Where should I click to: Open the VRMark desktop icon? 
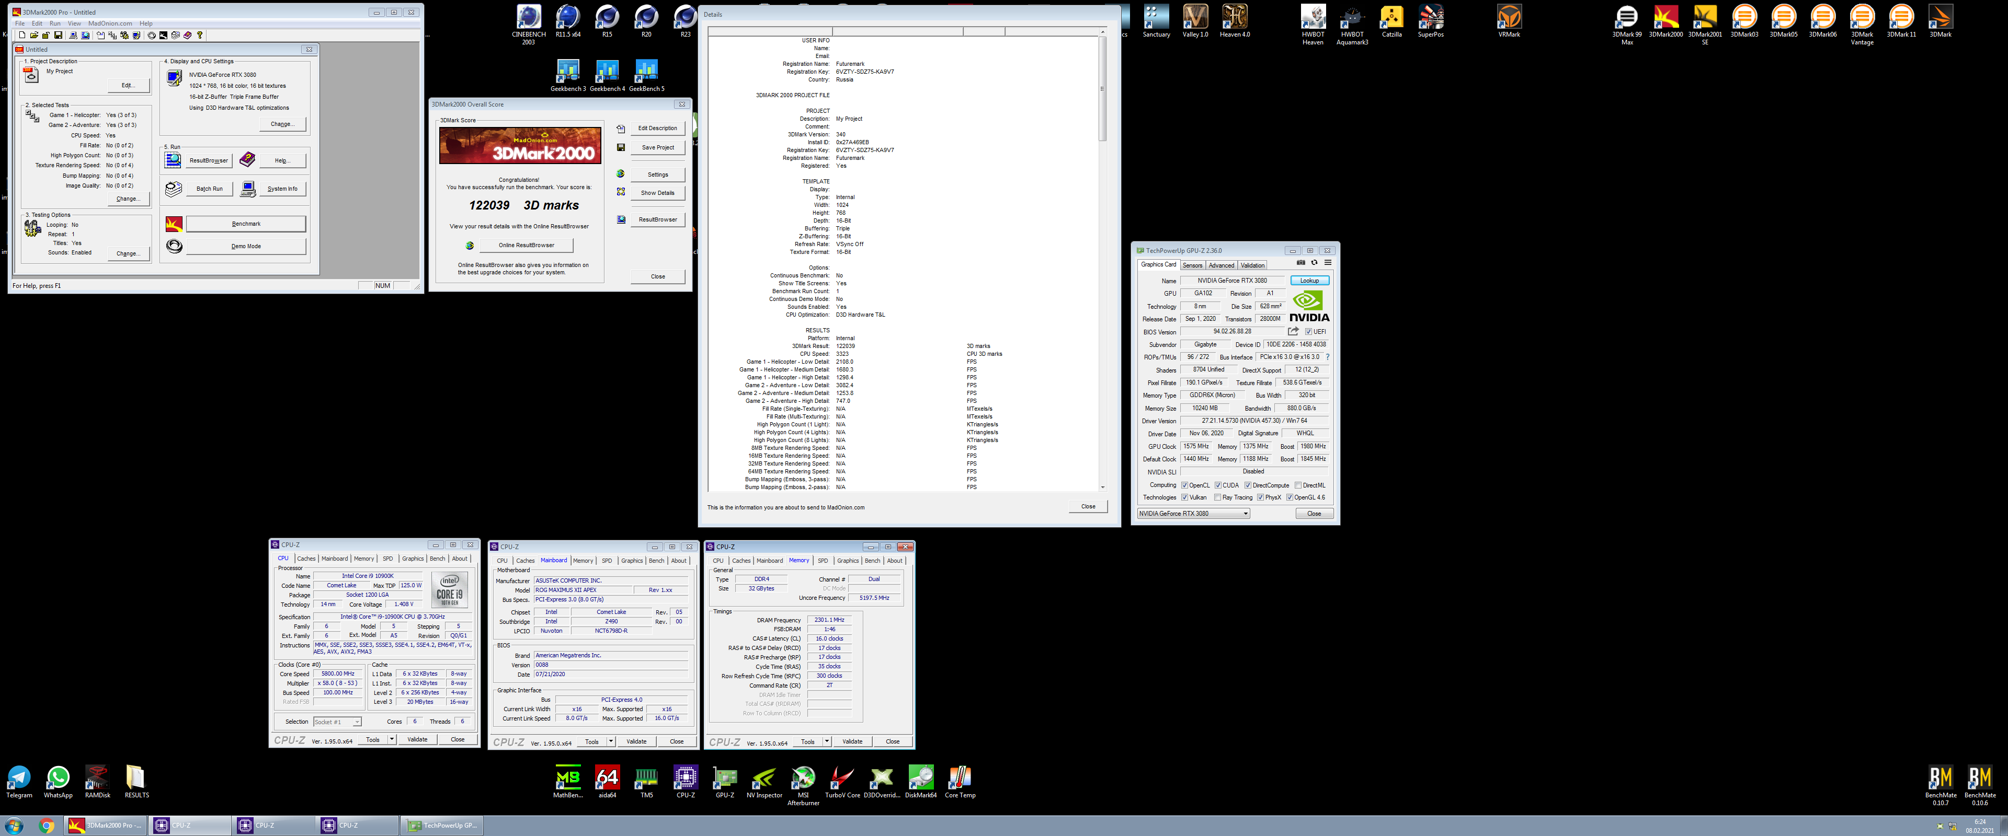[x=1509, y=21]
